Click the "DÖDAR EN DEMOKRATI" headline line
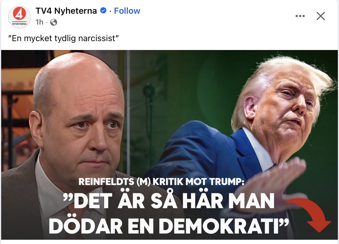This screenshot has height=244, width=339. point(169,226)
